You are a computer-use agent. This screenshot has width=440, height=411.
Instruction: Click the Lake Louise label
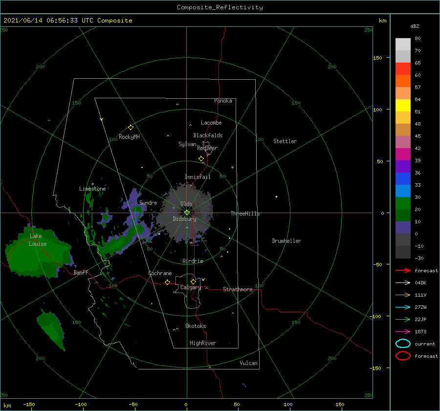38,240
